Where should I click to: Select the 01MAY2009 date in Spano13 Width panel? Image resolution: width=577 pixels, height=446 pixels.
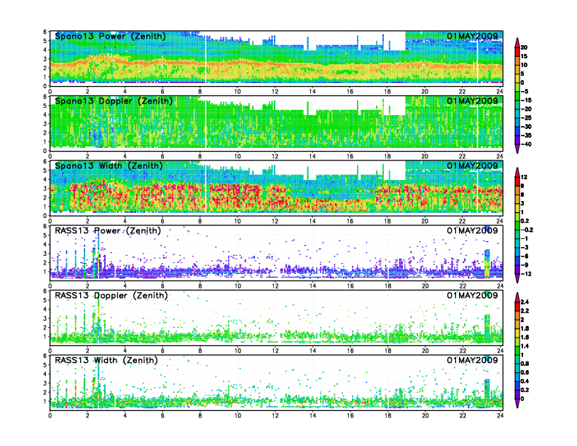click(x=472, y=165)
